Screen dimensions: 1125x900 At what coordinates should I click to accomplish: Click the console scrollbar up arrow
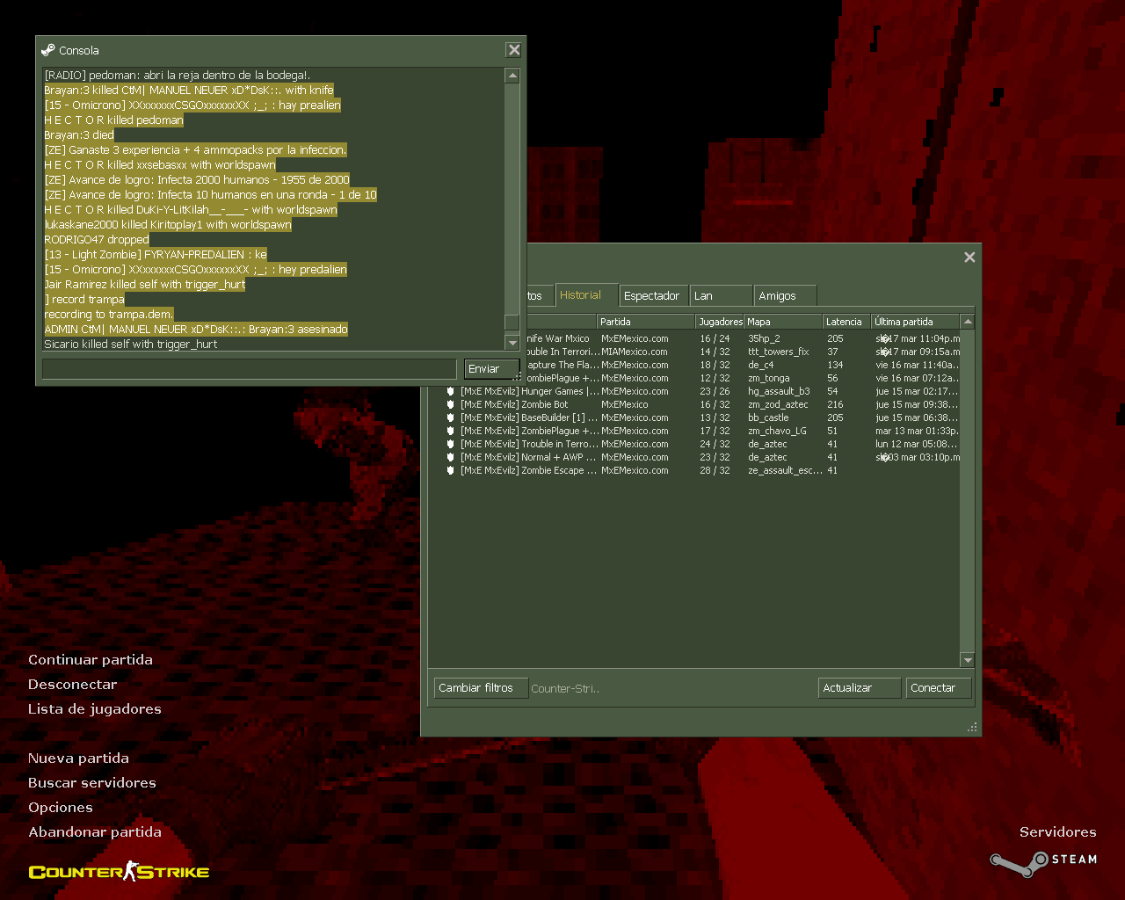point(512,76)
